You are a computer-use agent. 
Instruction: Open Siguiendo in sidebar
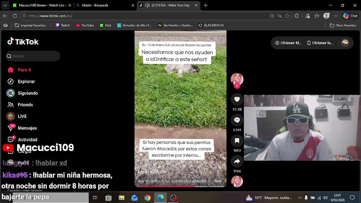click(x=22, y=93)
